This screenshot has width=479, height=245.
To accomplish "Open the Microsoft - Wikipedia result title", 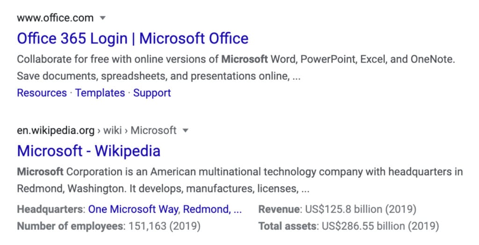I will click(88, 151).
